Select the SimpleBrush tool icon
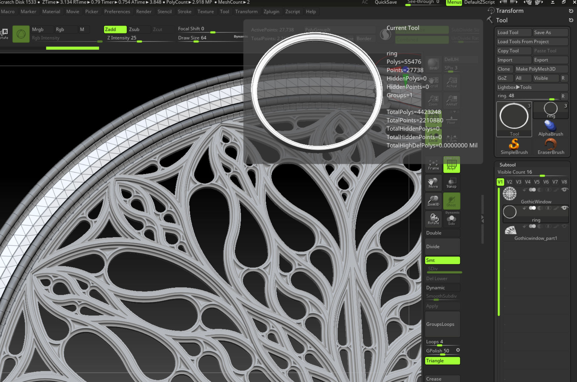The height and width of the screenshot is (382, 577). pyautogui.click(x=514, y=146)
